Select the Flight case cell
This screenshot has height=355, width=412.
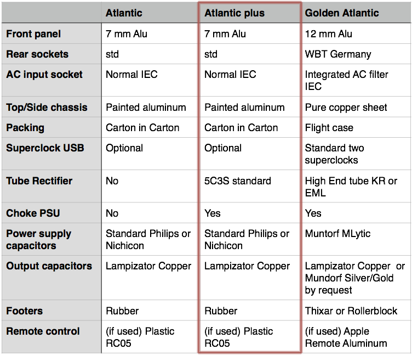(x=329, y=128)
